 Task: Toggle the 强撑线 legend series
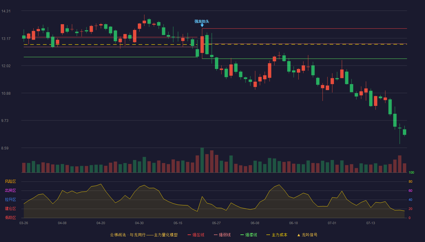249,235
